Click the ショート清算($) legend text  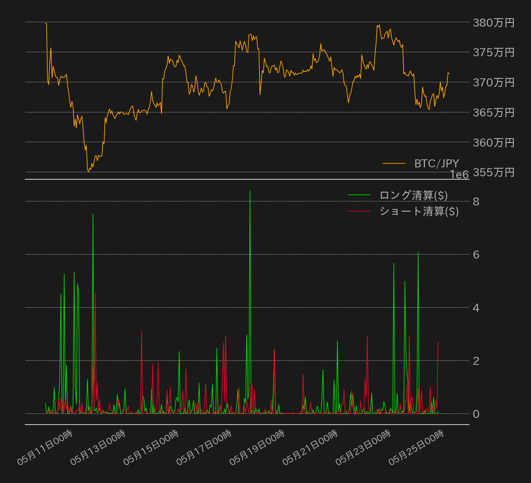click(x=419, y=211)
